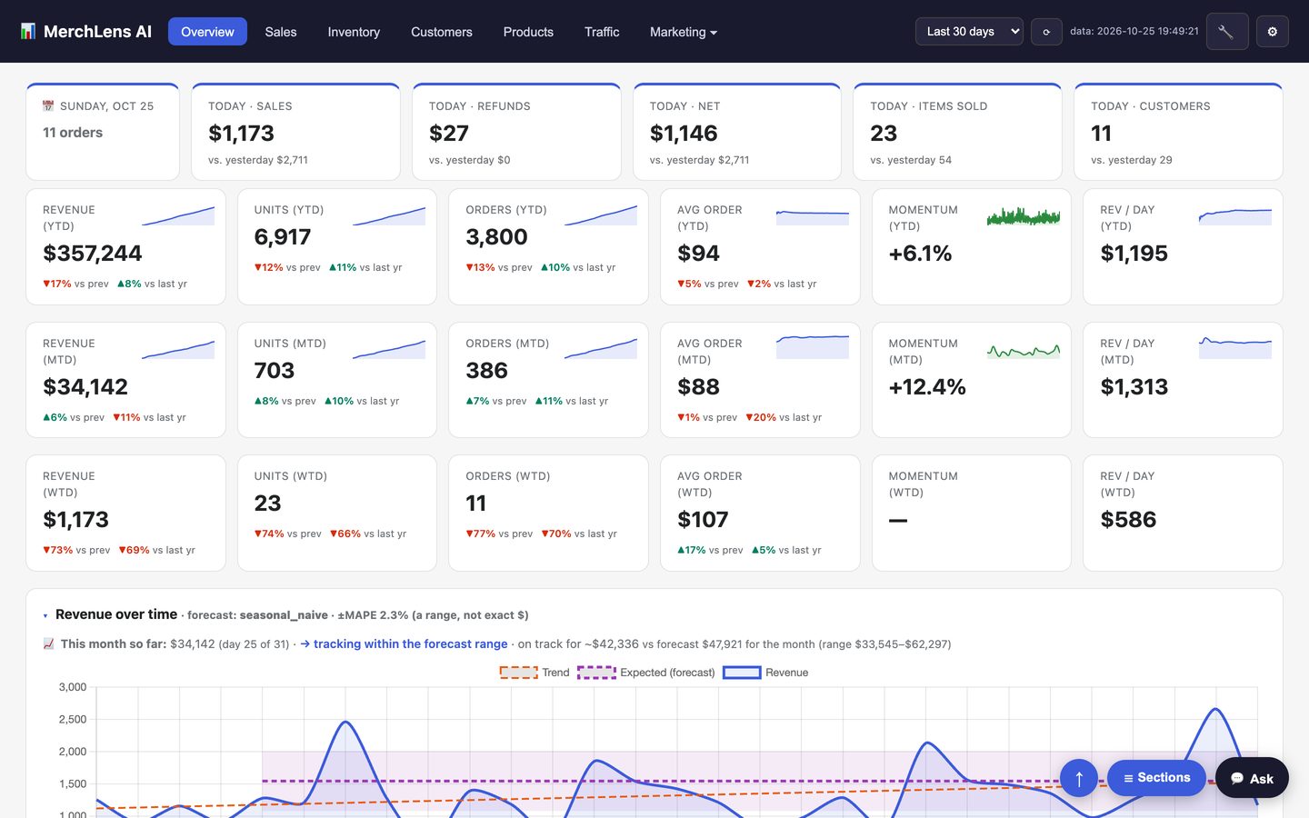Go to the Inventory tab
1309x818 pixels.
(x=354, y=32)
